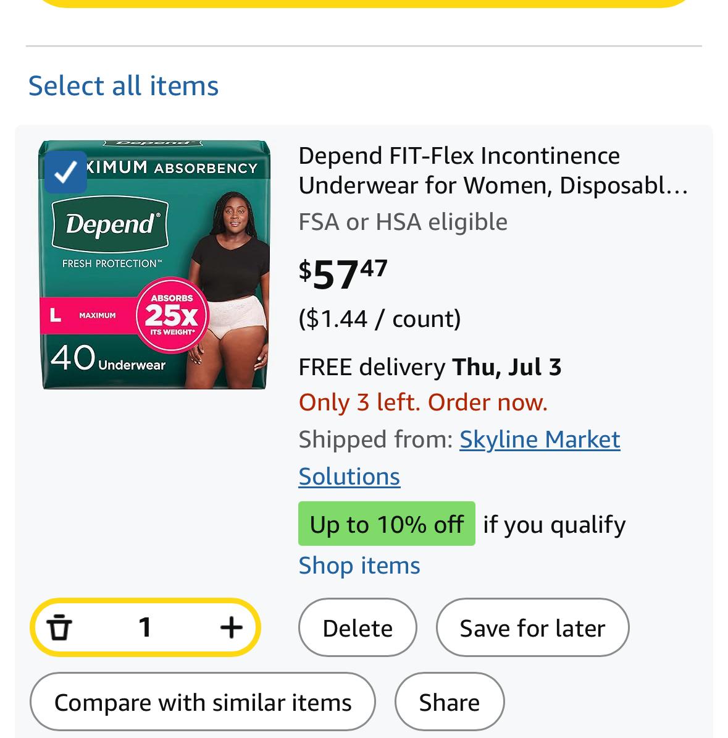728x738 pixels.
Task: Open Depend FIT-Flex Incontinence Underwear title
Action: click(x=492, y=170)
